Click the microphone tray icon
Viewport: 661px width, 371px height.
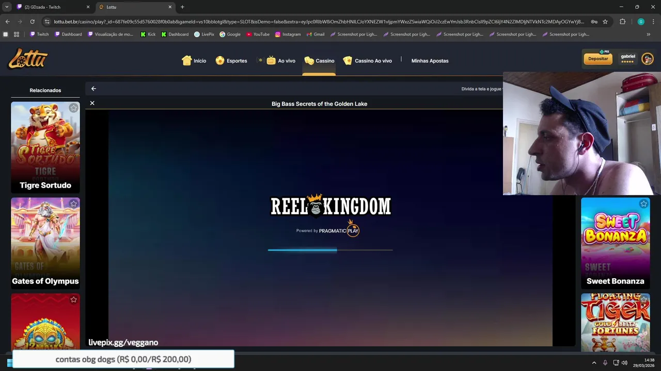tap(605, 363)
